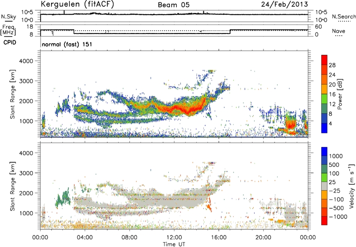Image resolution: width=356 pixels, height=247 pixels.
Task: Click the 'Beam 05' label
Action: [x=174, y=5]
